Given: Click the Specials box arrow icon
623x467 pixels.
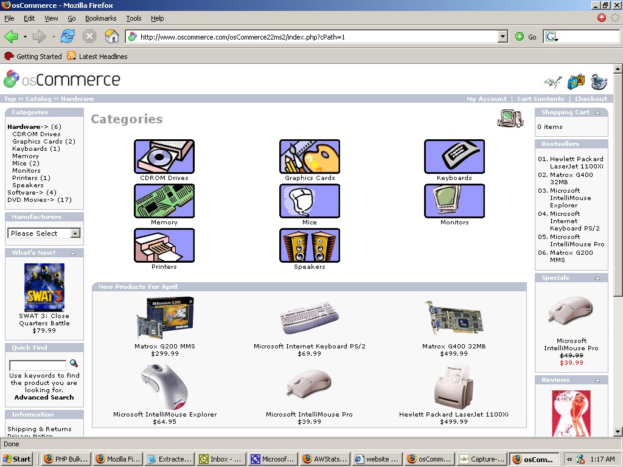Looking at the screenshot, I should (597, 278).
